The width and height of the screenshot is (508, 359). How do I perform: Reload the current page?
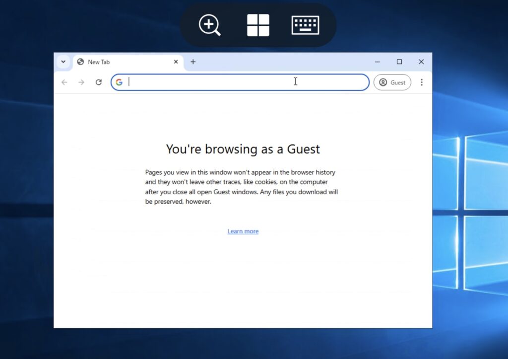coord(99,82)
